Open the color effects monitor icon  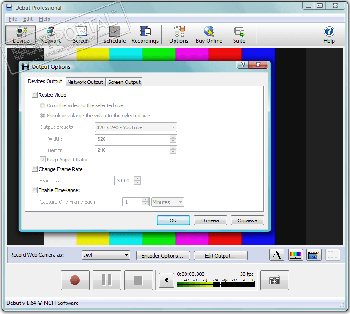point(295,255)
